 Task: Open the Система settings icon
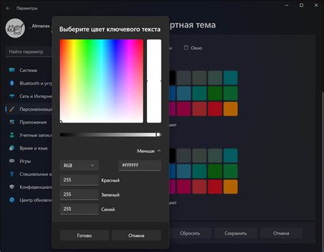click(x=12, y=70)
